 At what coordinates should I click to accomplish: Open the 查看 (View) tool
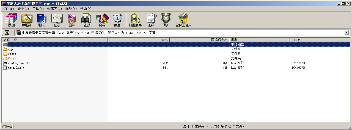click(57, 20)
